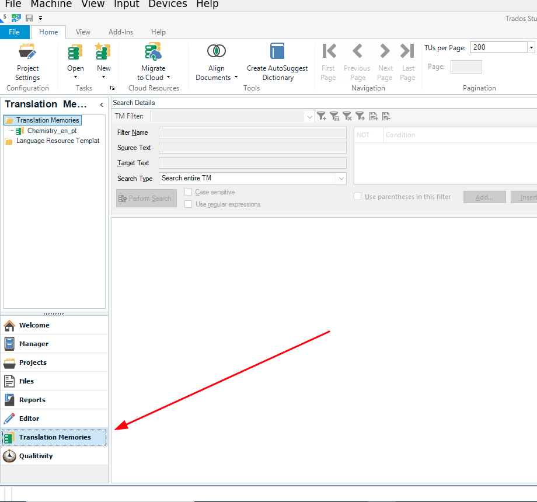Viewport: 537px width, 502px height.
Task: Go to First Page navigation icon
Action: pyautogui.click(x=329, y=51)
